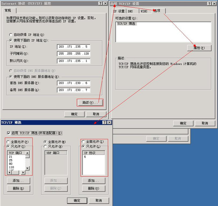Select protocol 6 in IP 协议 list
The width and height of the screenshot is (218, 206).
pos(85,157)
